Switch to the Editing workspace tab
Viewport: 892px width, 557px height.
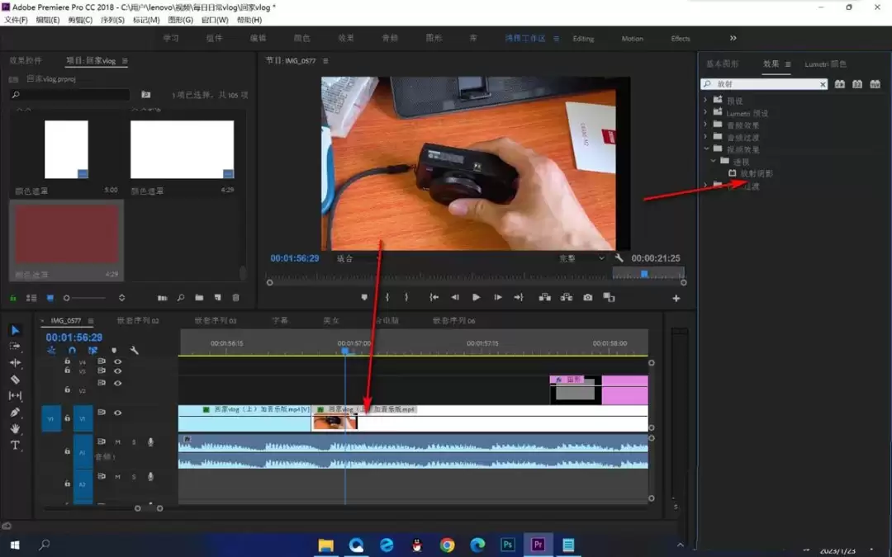pyautogui.click(x=583, y=39)
